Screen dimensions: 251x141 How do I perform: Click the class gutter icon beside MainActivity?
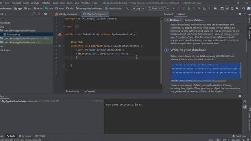60,34
